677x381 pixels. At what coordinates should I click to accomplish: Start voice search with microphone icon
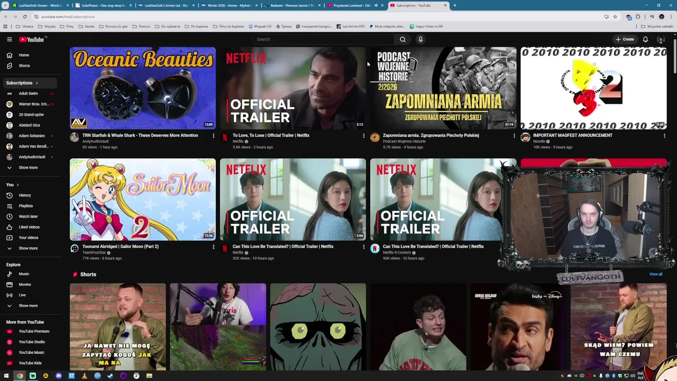click(x=420, y=39)
